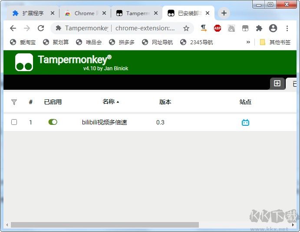Open the Chrome profile avatar
This screenshot has width=300, height=232.
(x=273, y=28)
